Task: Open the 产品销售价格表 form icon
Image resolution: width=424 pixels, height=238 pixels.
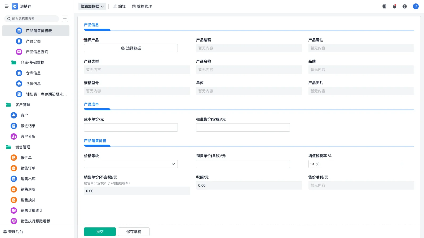Action: tap(19, 31)
